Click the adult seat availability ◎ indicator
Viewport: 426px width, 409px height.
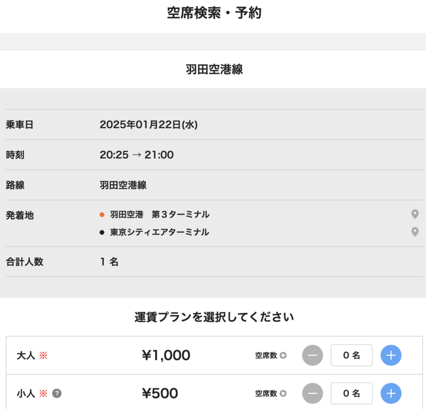click(x=283, y=355)
